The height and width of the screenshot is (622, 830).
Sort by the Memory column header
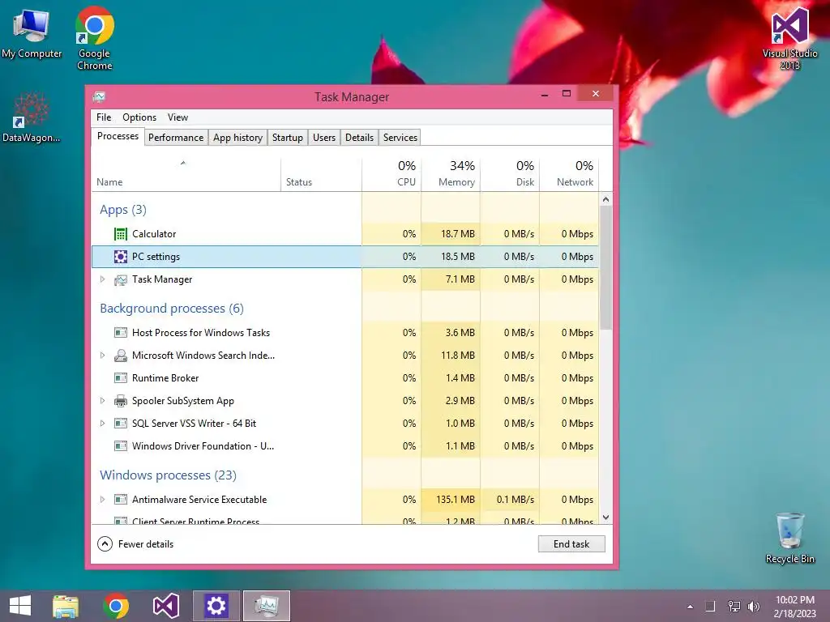(451, 175)
